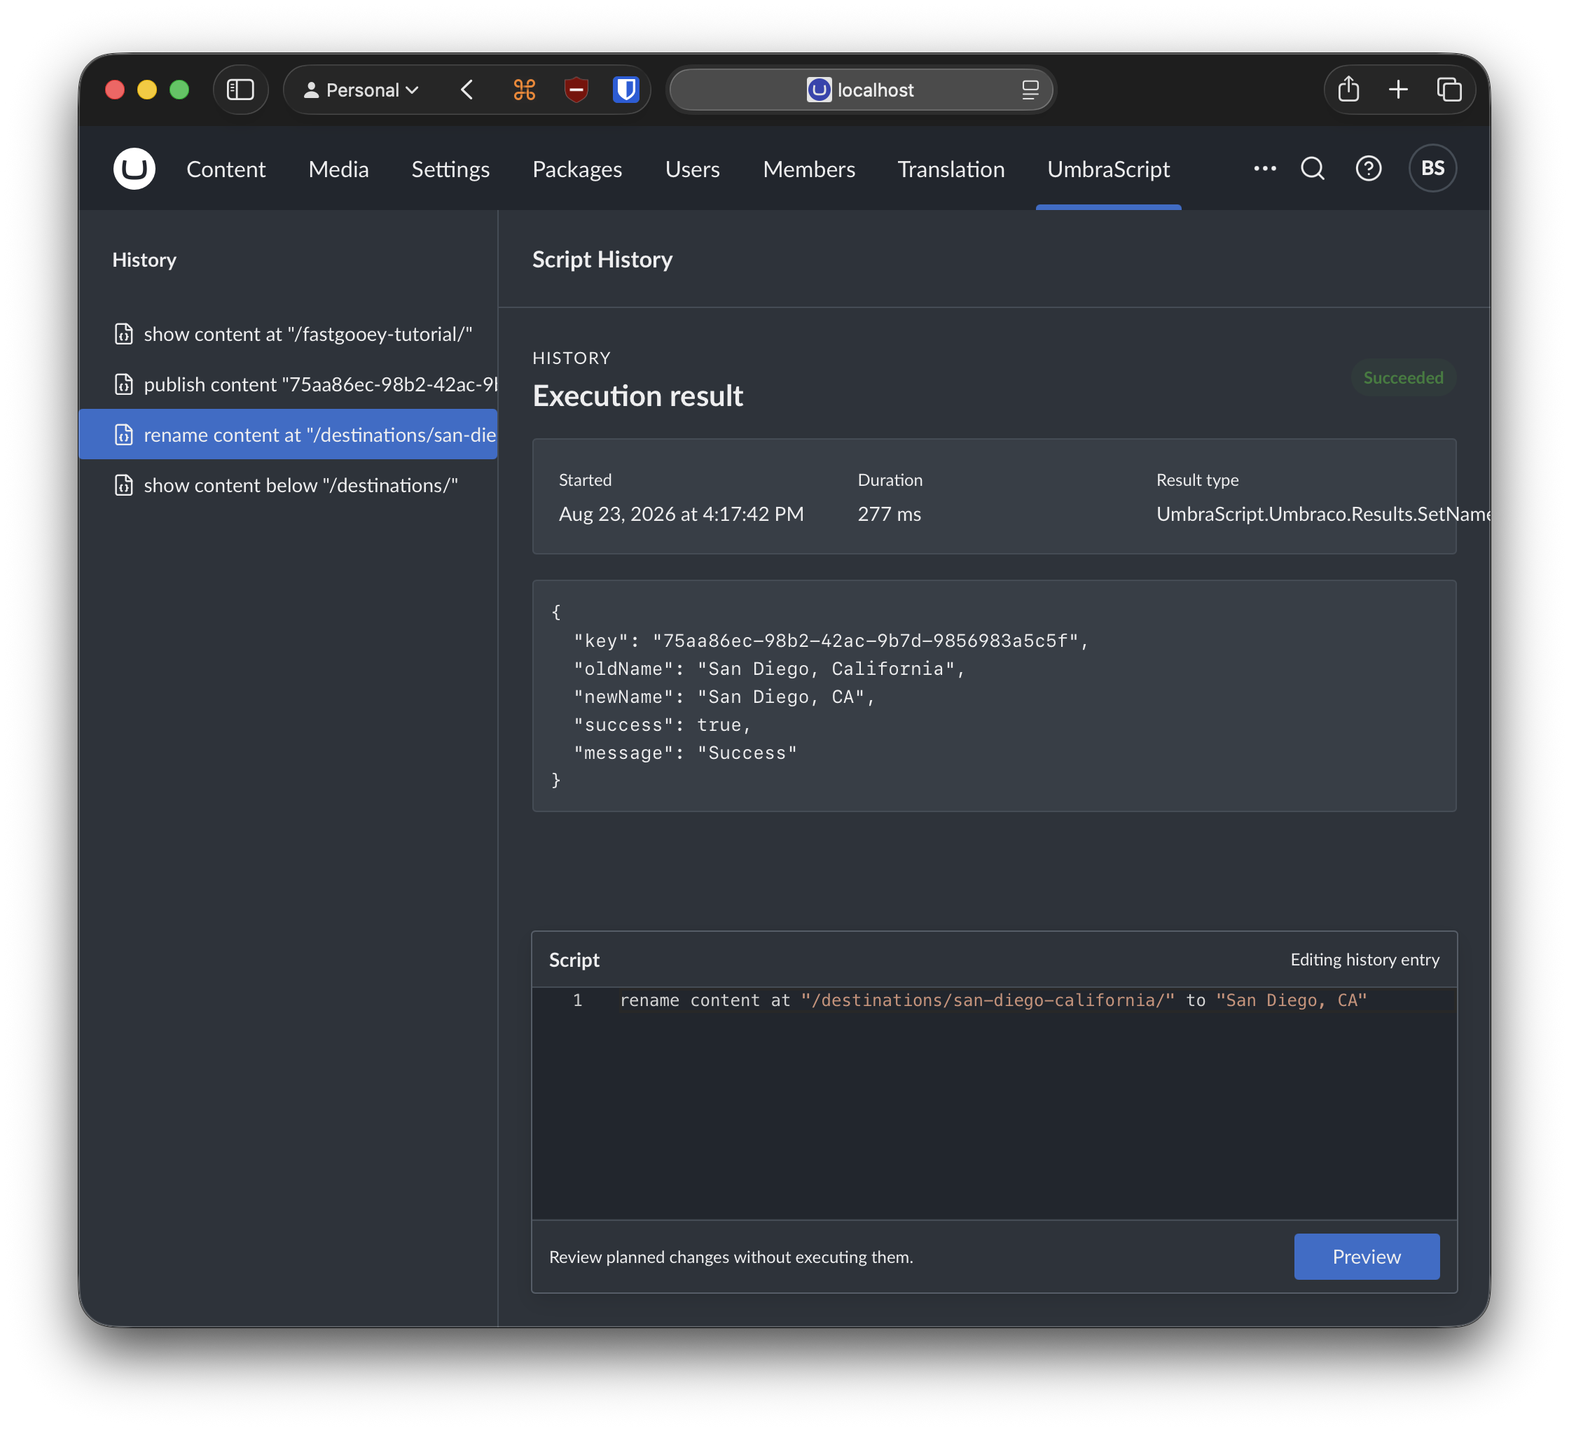Show the tab overview icon
The width and height of the screenshot is (1569, 1431).
tap(1449, 90)
